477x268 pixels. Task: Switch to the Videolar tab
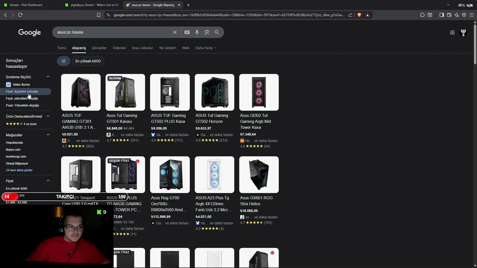(119, 48)
